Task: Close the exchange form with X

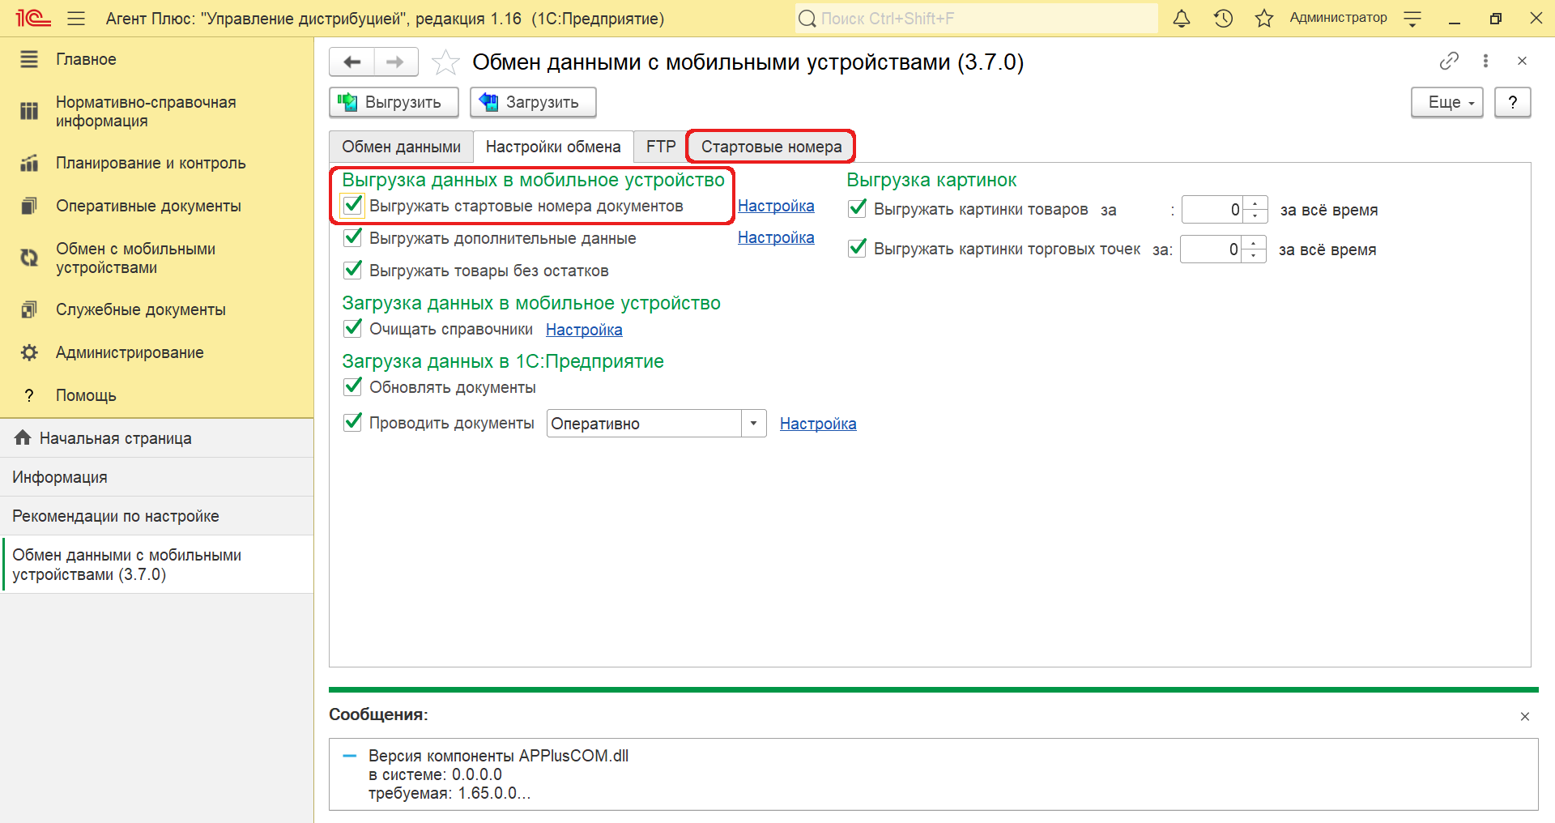Action: (x=1522, y=61)
